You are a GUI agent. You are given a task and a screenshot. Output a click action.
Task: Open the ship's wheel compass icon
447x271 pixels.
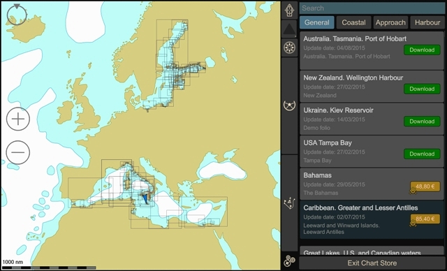pyautogui.click(x=290, y=47)
